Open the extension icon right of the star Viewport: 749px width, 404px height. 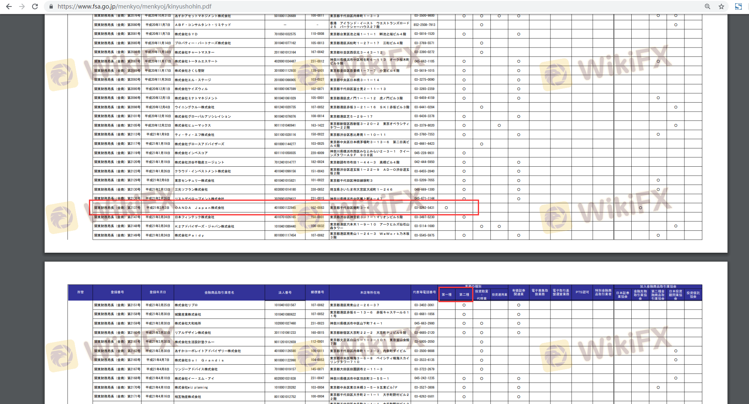point(738,6)
